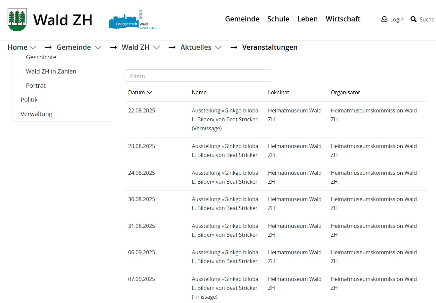Click into the Filtern input field
Screen dimensions: 436x303
click(x=198, y=76)
